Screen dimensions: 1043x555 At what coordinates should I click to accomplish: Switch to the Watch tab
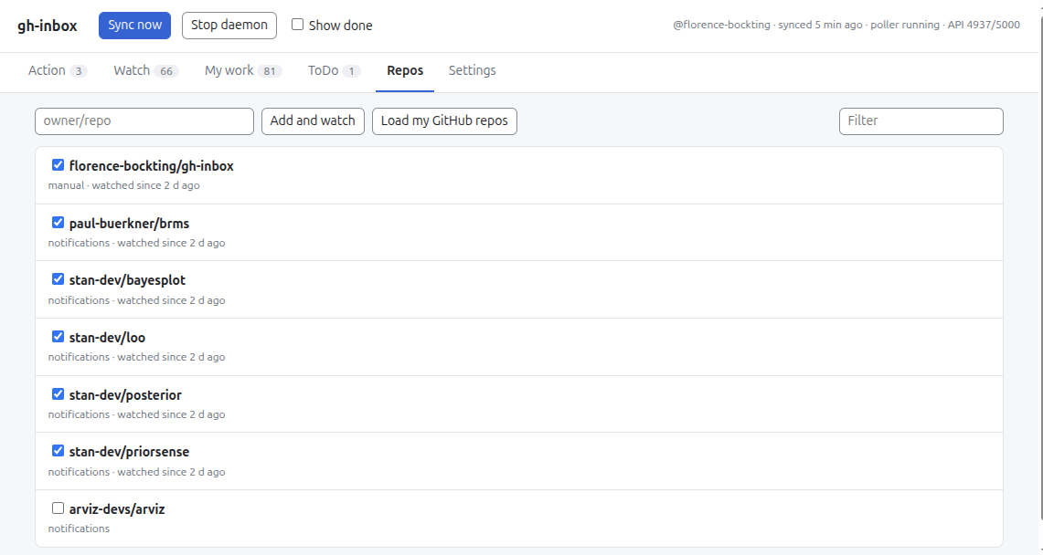click(145, 70)
